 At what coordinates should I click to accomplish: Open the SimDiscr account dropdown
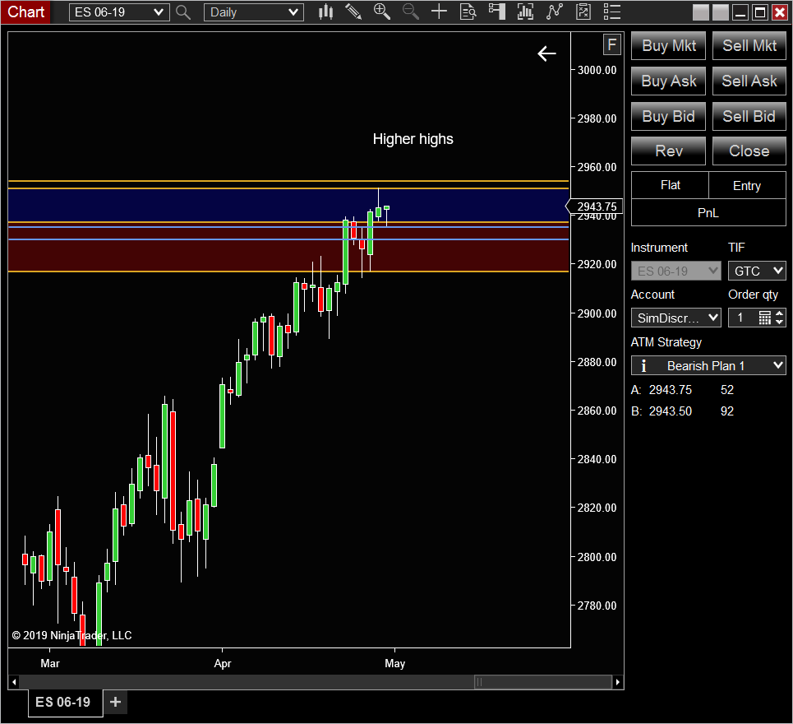(x=675, y=318)
